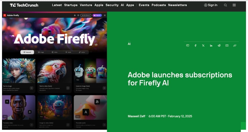Click the Adobe Firefly hero image
Image resolution: width=248 pixels, height=132 pixels.
54,71
